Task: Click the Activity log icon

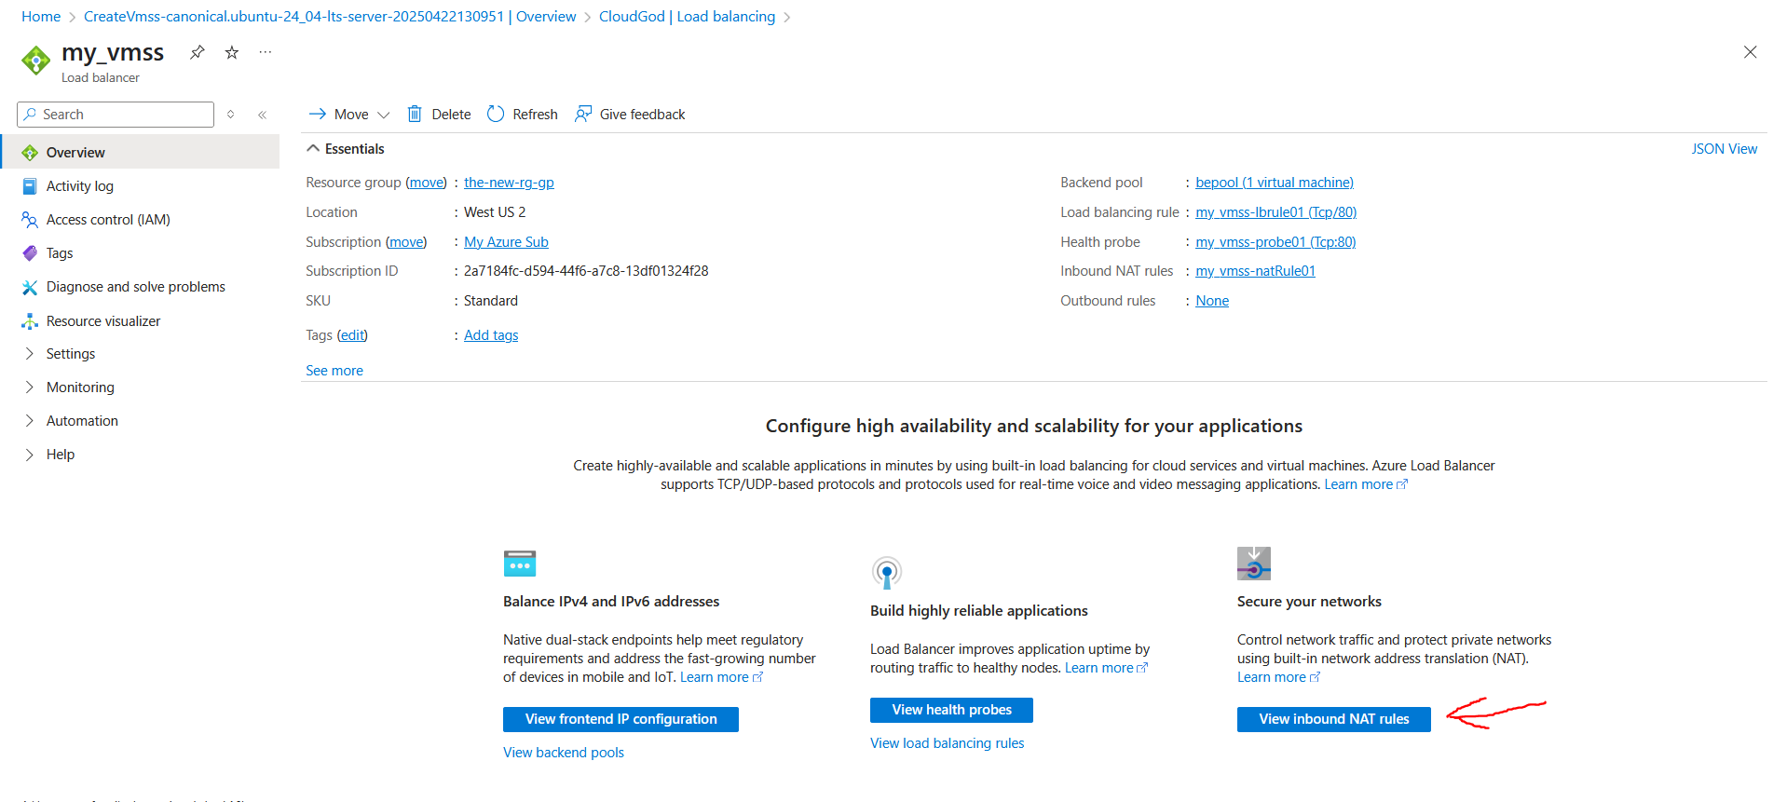Action: pos(30,186)
